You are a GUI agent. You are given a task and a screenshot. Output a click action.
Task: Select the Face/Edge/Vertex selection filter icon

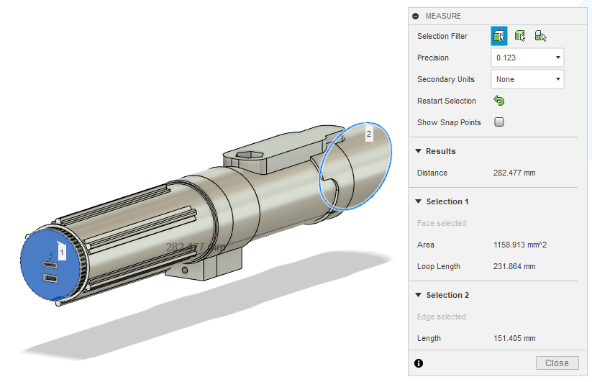(498, 36)
